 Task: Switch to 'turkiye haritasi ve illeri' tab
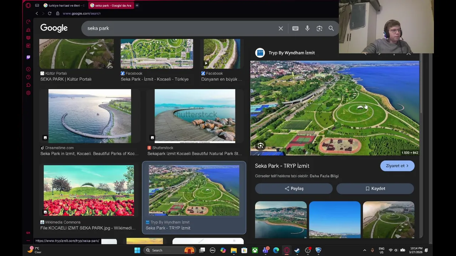(64, 5)
